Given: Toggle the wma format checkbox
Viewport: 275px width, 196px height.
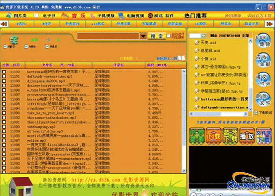Looking at the screenshot, I should click(x=26, y=46).
